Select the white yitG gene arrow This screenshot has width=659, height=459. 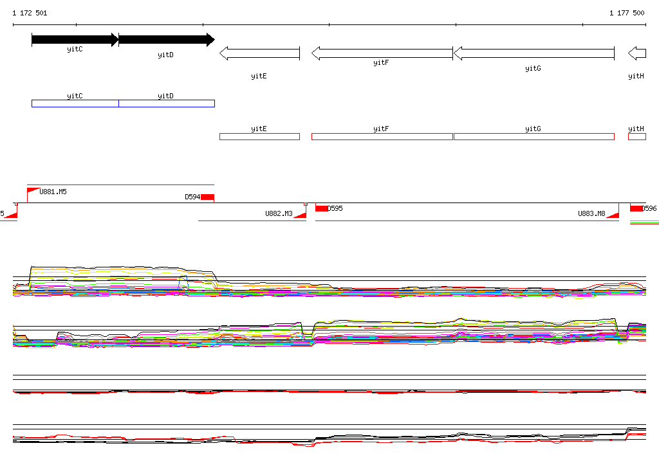coord(534,53)
